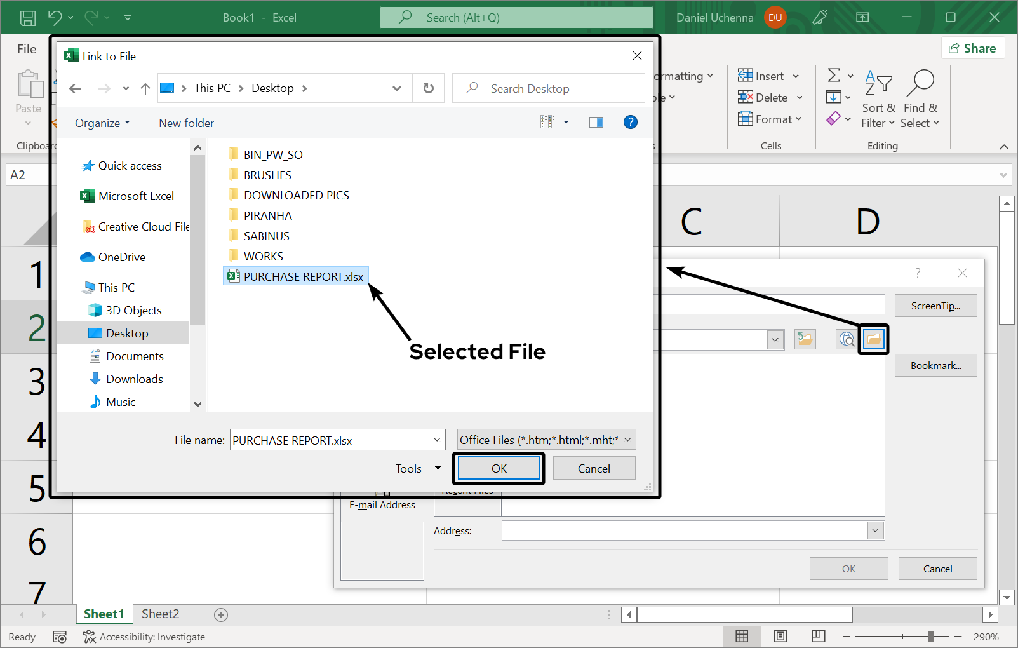Click the Browse for File folder icon
The width and height of the screenshot is (1018, 648).
coord(874,339)
